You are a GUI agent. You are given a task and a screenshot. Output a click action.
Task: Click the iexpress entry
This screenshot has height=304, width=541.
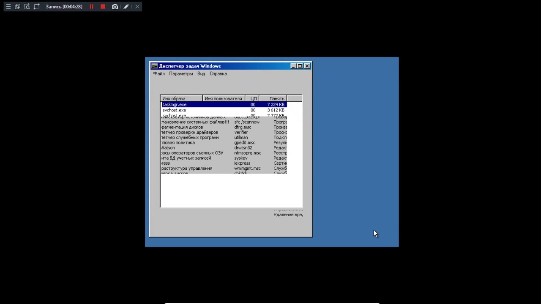pos(242,163)
